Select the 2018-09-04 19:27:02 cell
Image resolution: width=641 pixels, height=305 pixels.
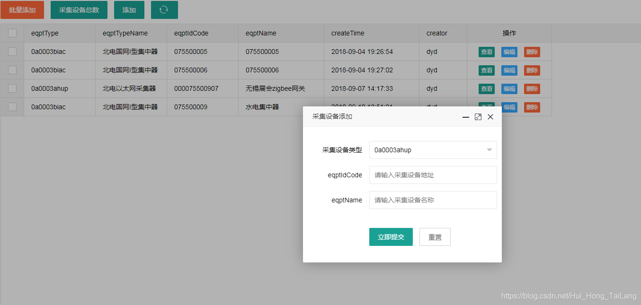(372, 70)
